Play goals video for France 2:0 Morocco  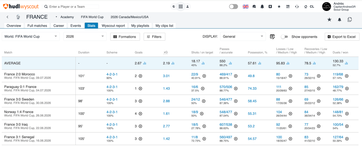tap(140, 76)
